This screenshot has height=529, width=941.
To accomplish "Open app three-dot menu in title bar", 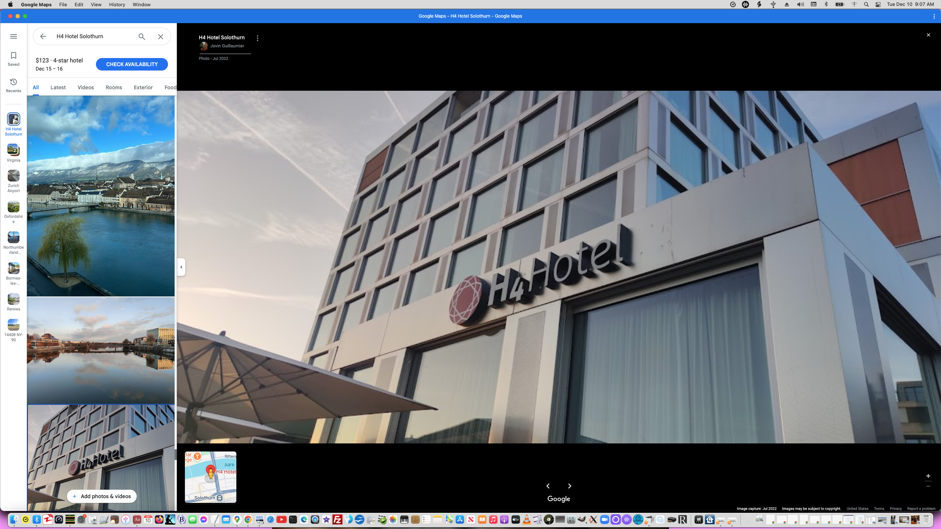I will (934, 16).
